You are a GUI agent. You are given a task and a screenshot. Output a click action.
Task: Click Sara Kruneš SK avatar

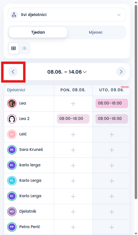(12, 149)
